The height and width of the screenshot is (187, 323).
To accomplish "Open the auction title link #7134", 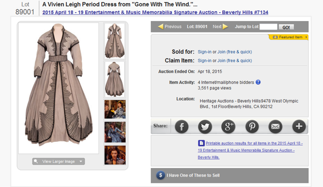I will 155,13.
